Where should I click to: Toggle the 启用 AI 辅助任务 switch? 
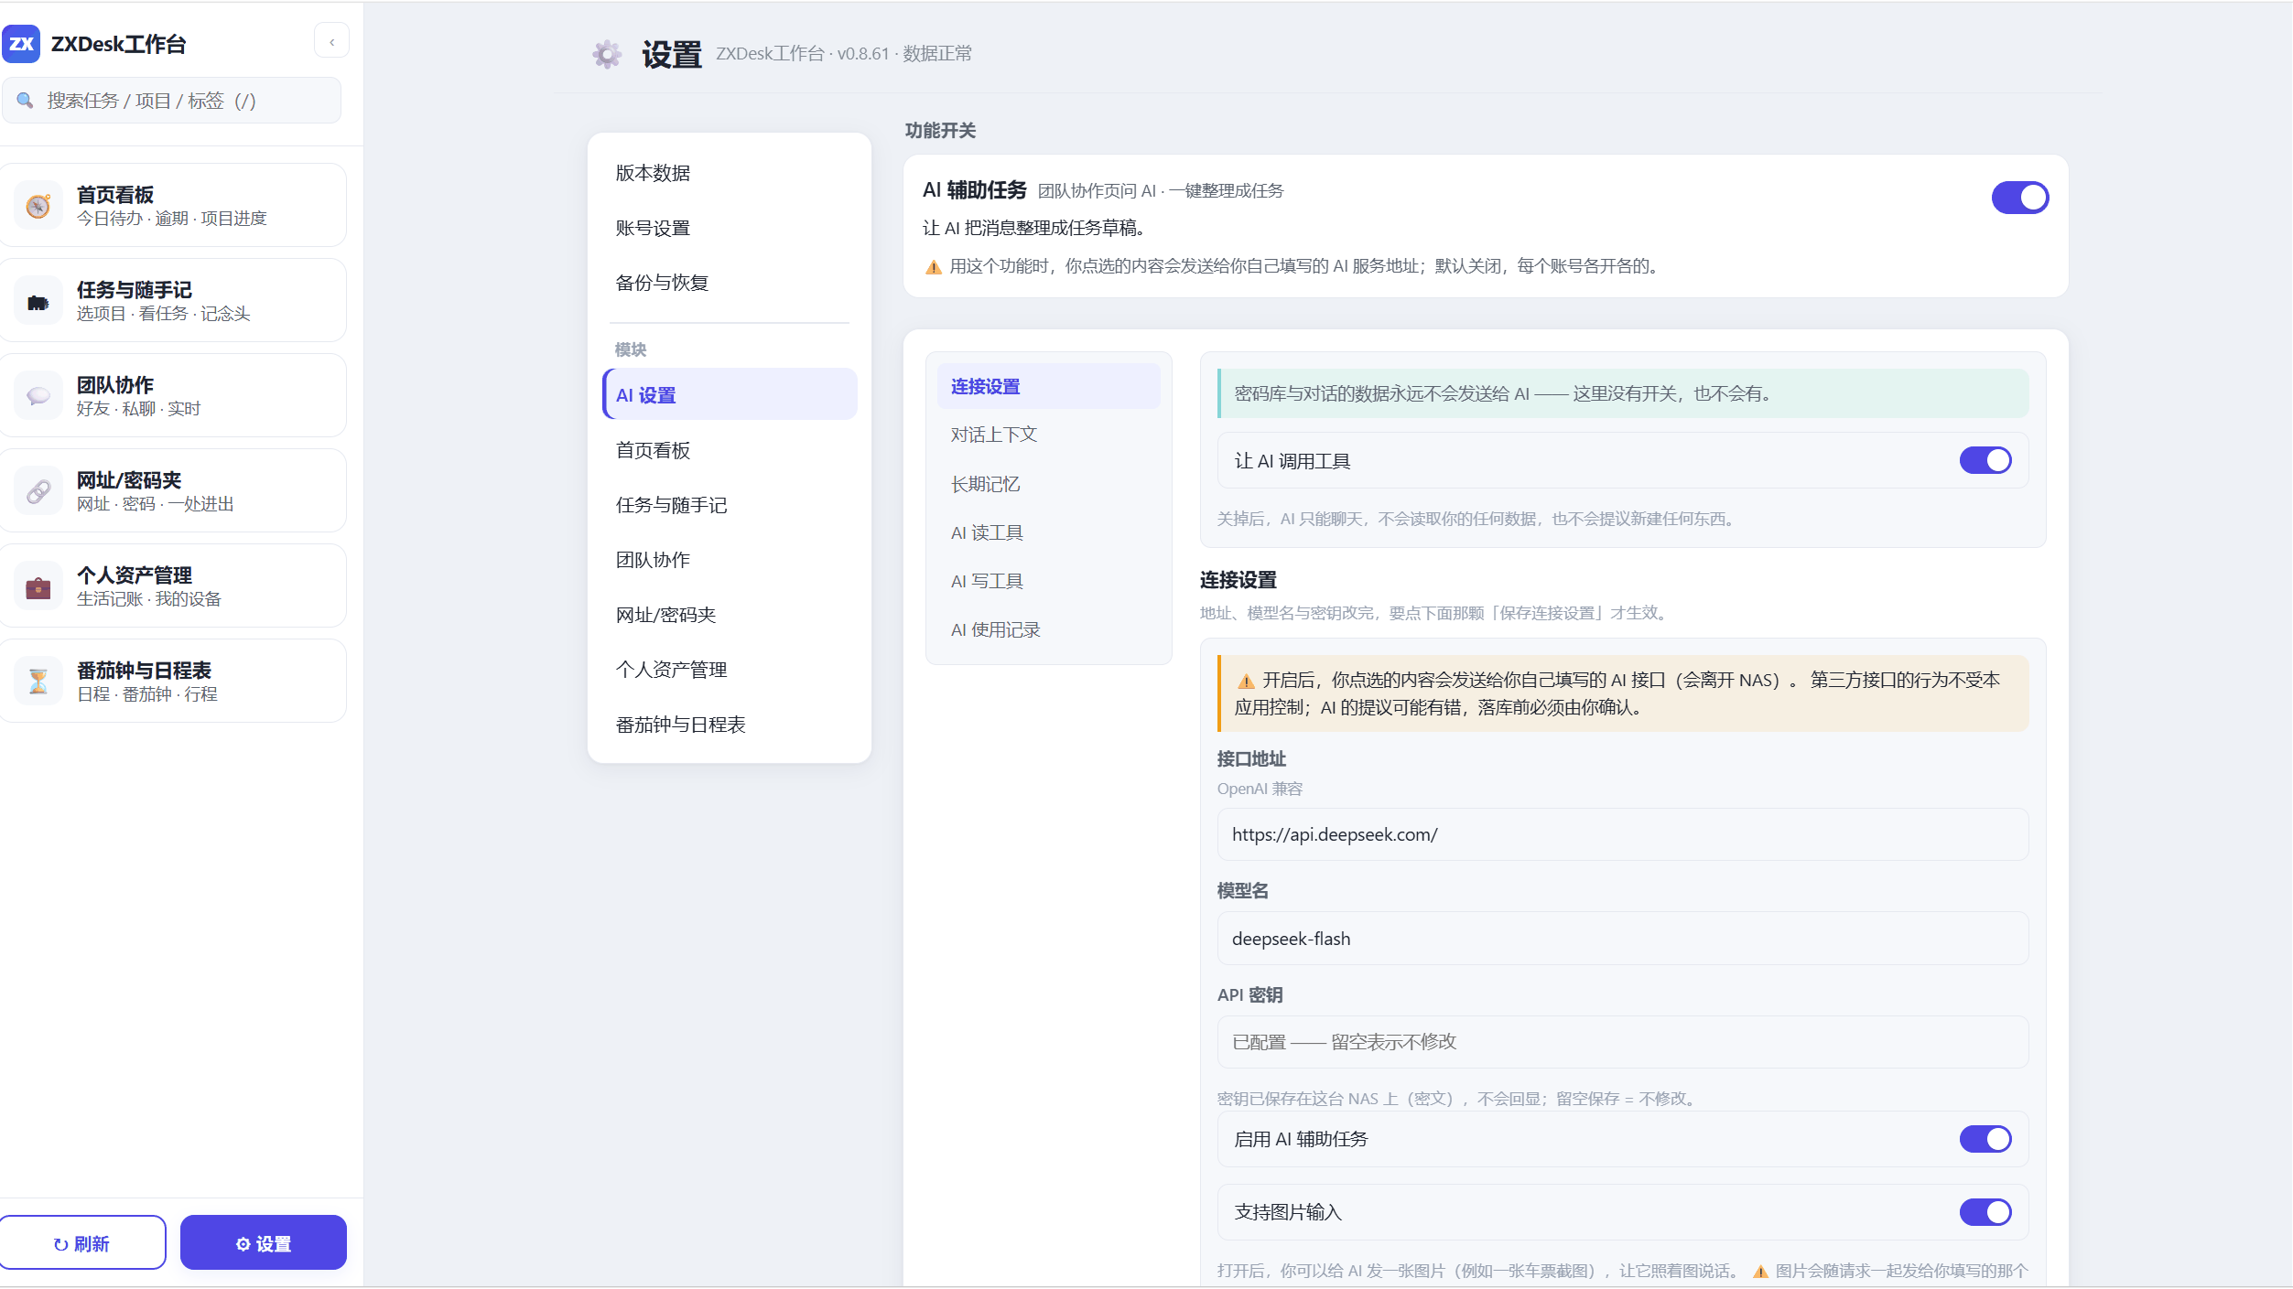(x=1985, y=1139)
